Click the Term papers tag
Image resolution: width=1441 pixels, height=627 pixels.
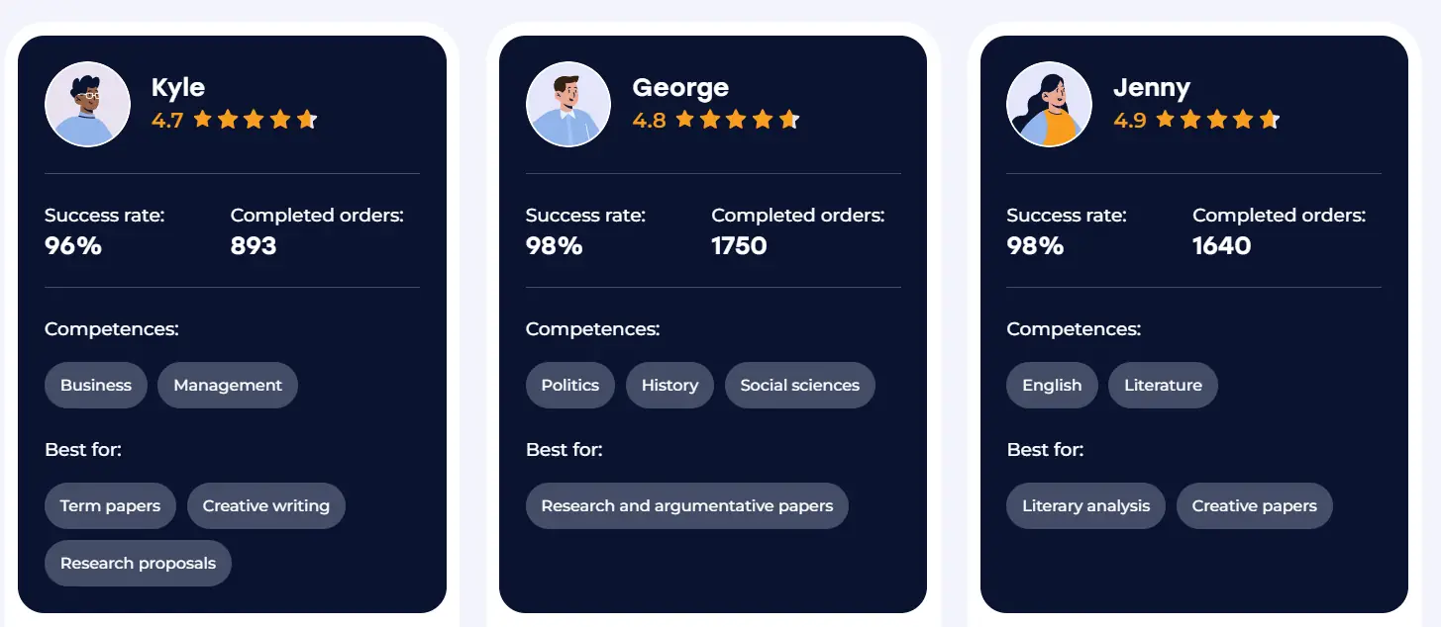tap(110, 506)
